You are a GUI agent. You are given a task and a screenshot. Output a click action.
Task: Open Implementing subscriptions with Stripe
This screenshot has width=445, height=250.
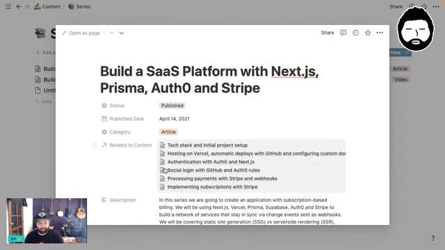click(212, 187)
